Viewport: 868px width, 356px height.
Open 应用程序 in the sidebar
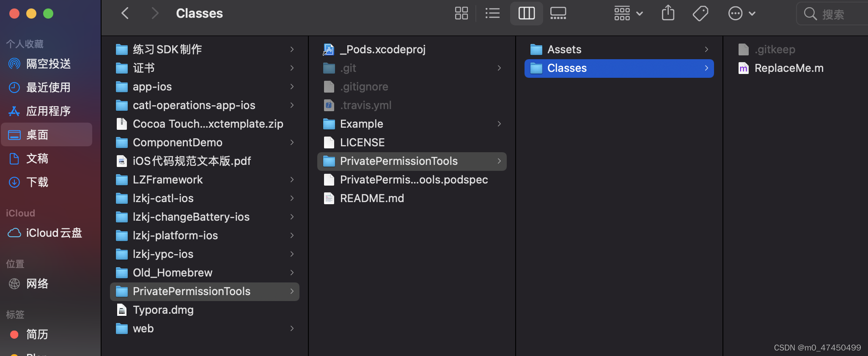point(48,111)
